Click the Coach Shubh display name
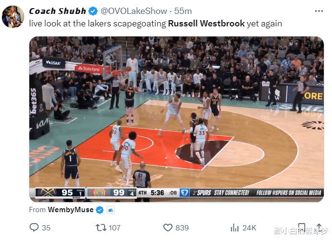This screenshot has height=240, width=332. tap(57, 11)
